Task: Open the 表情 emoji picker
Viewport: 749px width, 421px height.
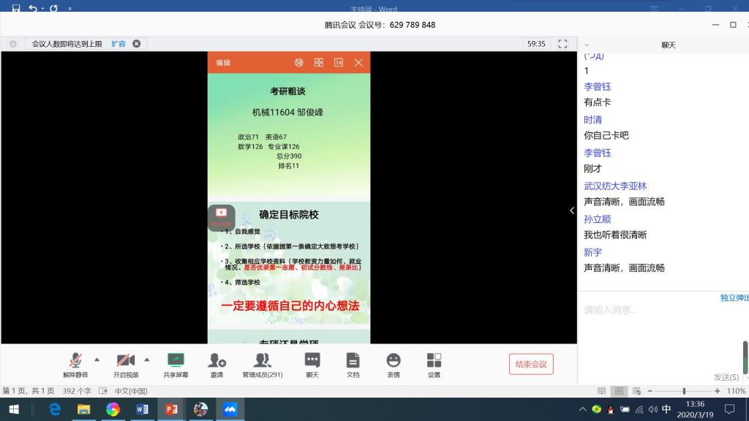Action: pyautogui.click(x=394, y=363)
